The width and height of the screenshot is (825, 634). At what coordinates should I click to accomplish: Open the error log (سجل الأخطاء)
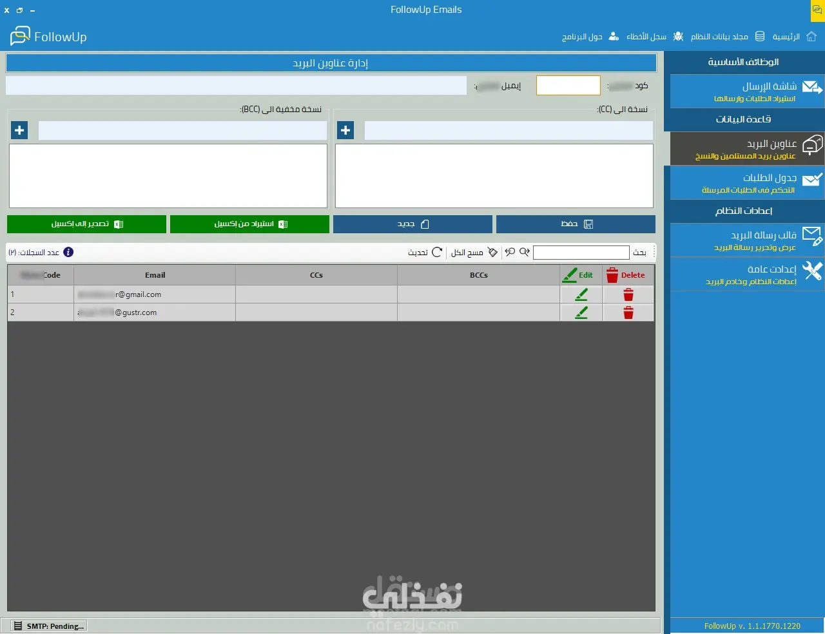pos(655,37)
